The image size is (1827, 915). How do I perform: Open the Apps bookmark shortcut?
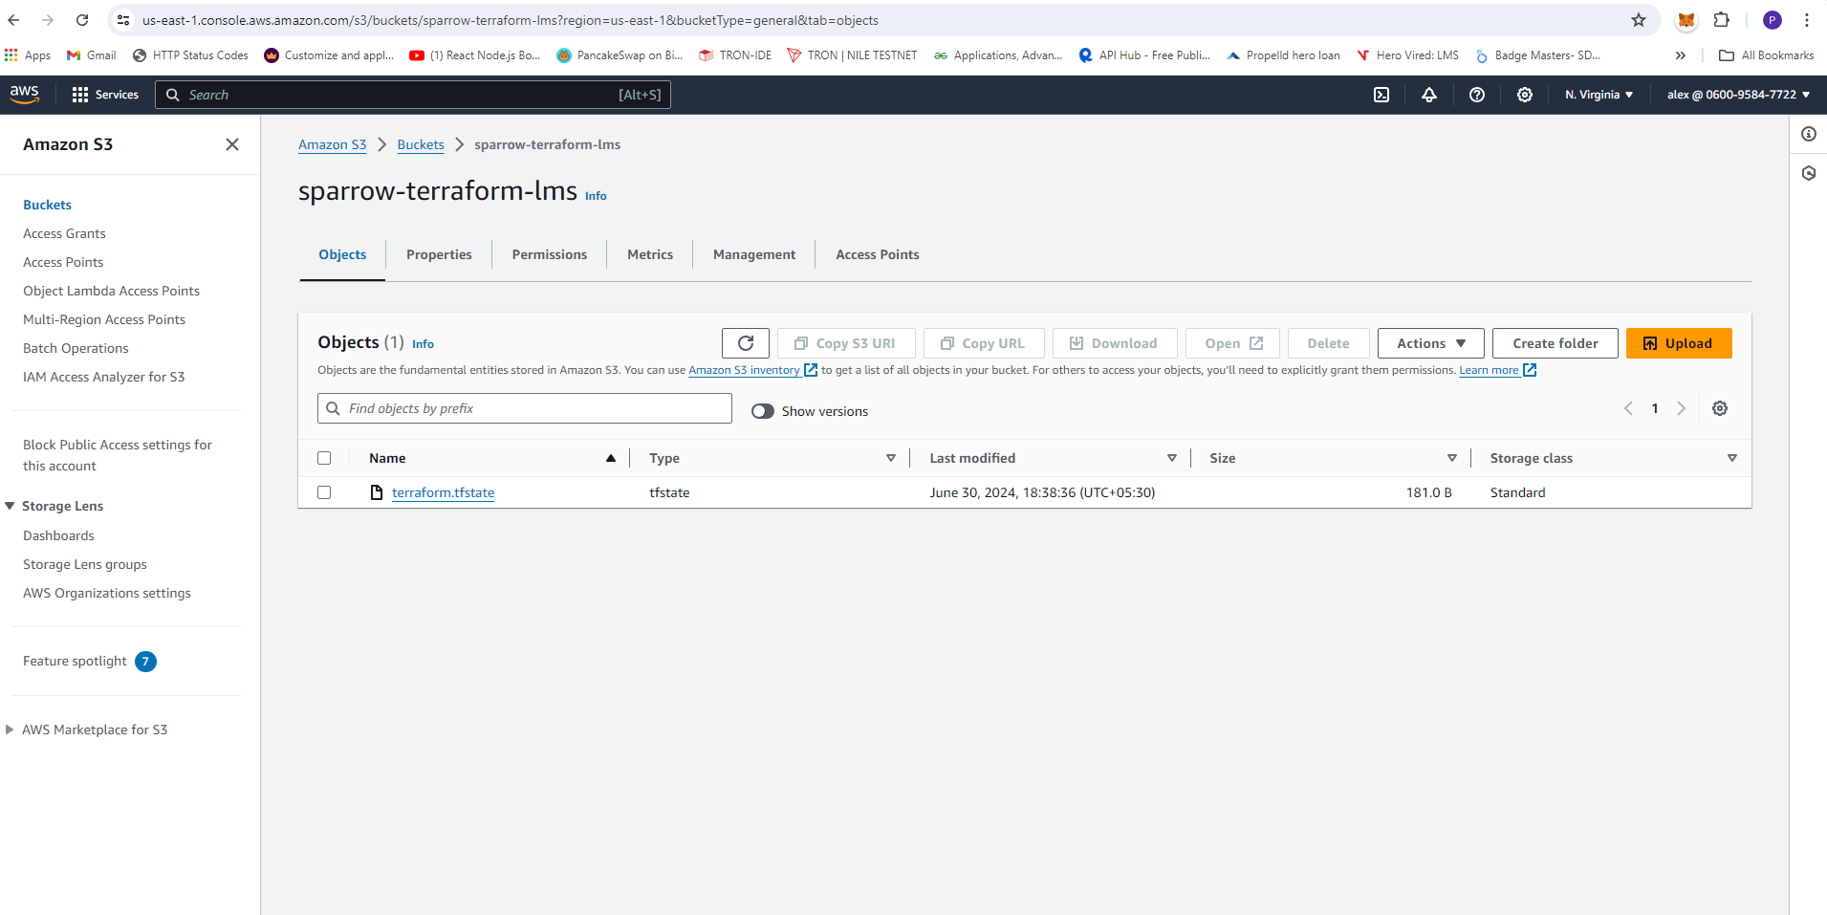(28, 55)
